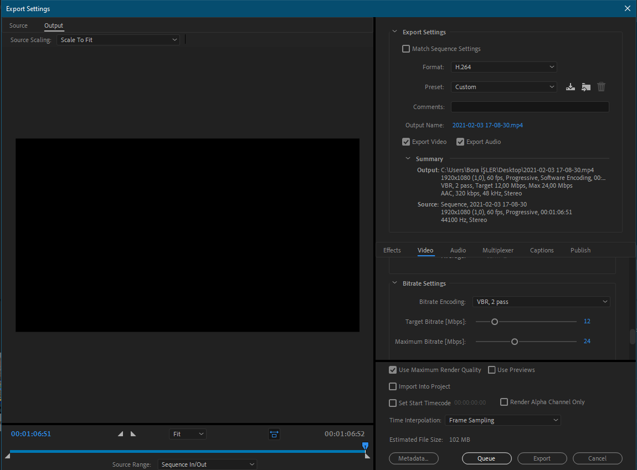Disable Use Maximum Render Quality
Image resolution: width=637 pixels, height=470 pixels.
pyautogui.click(x=393, y=370)
